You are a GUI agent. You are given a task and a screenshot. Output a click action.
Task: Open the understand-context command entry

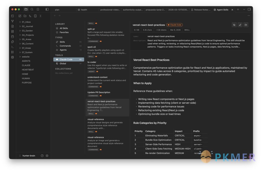[107, 82]
